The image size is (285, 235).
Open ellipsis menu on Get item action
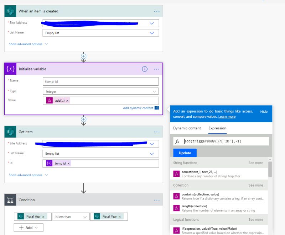(157, 132)
